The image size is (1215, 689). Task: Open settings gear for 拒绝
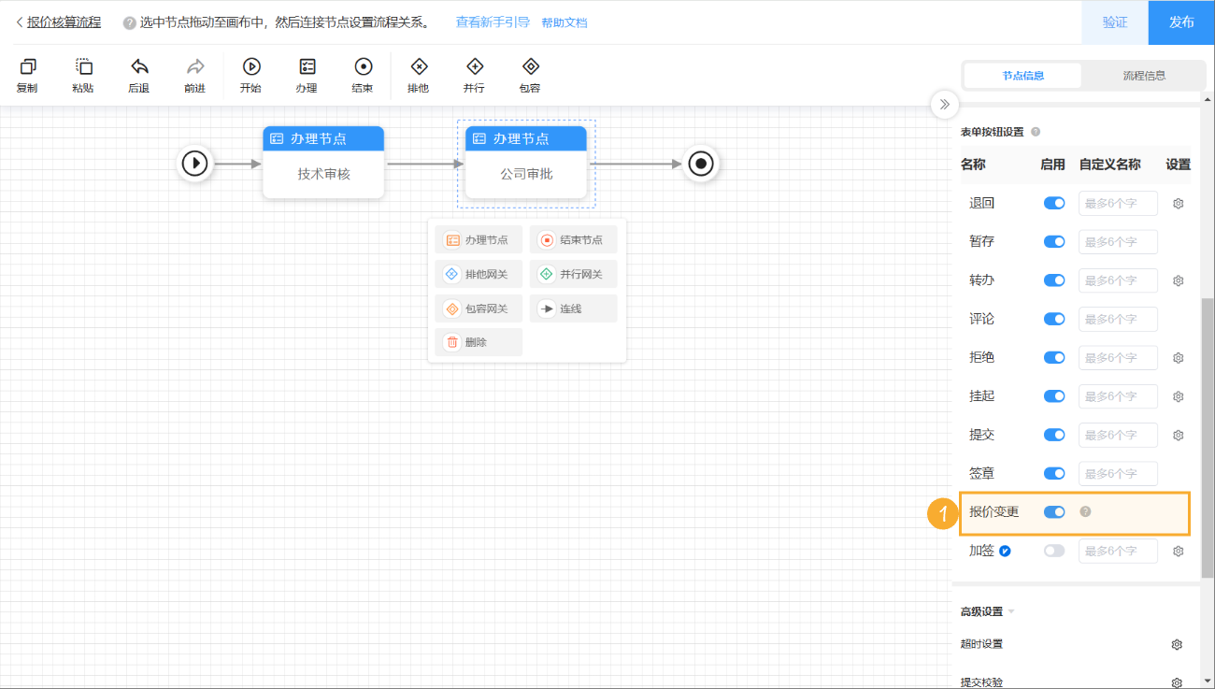point(1178,357)
